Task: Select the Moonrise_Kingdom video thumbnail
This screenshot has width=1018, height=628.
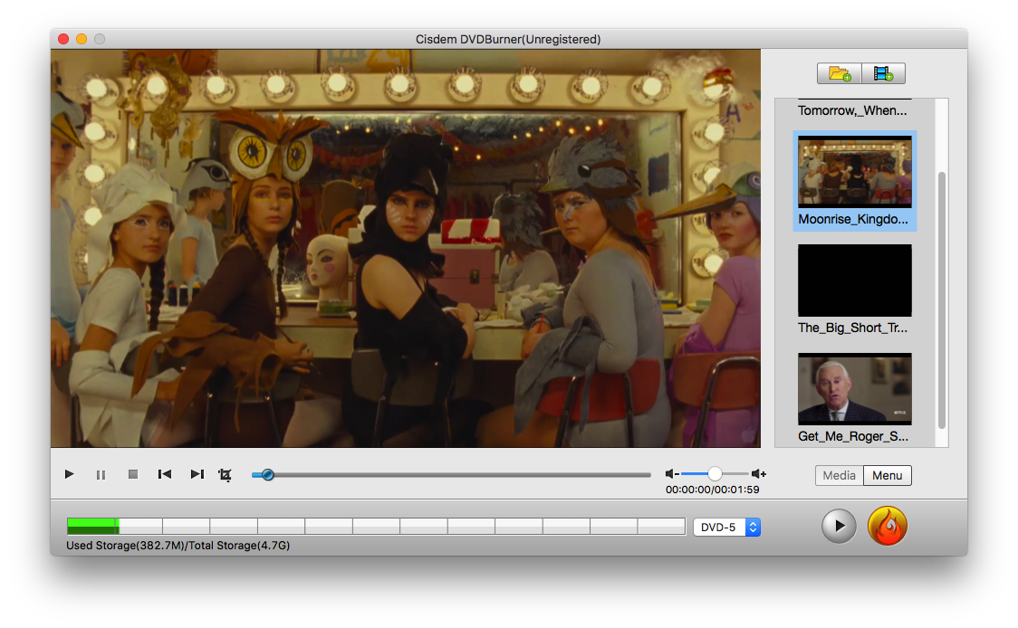Action: click(854, 172)
